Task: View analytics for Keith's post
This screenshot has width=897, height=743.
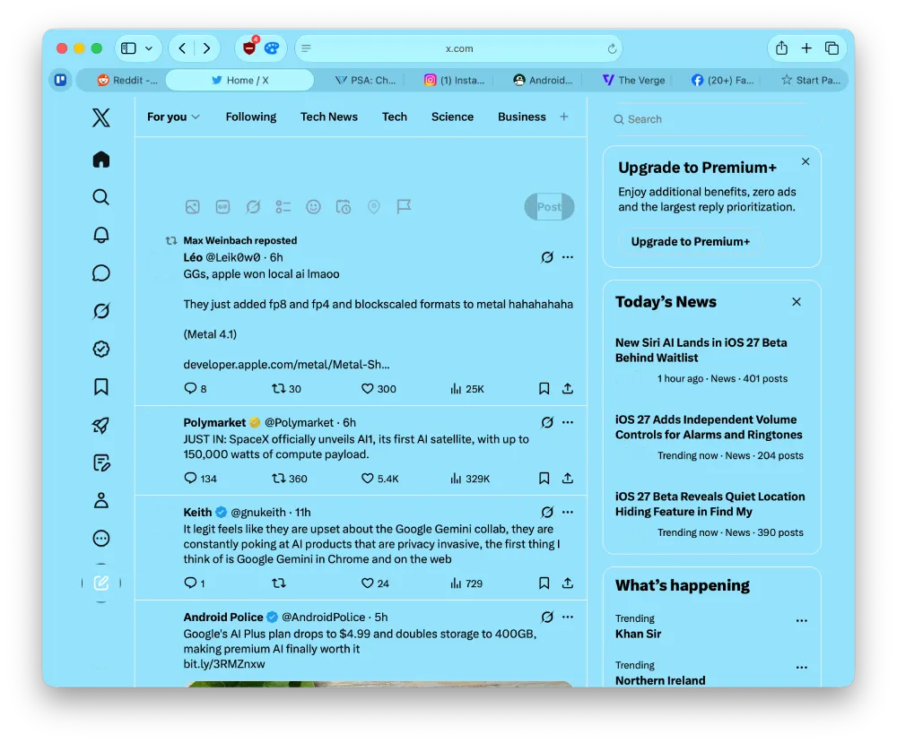Action: click(466, 583)
